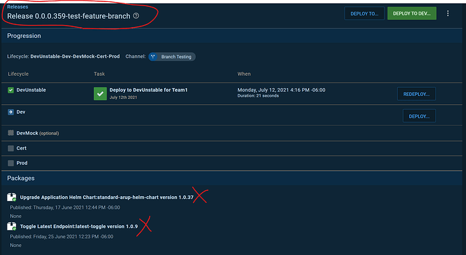Click the latest-toggle package icon
The width and height of the screenshot is (466, 255).
pos(11,226)
